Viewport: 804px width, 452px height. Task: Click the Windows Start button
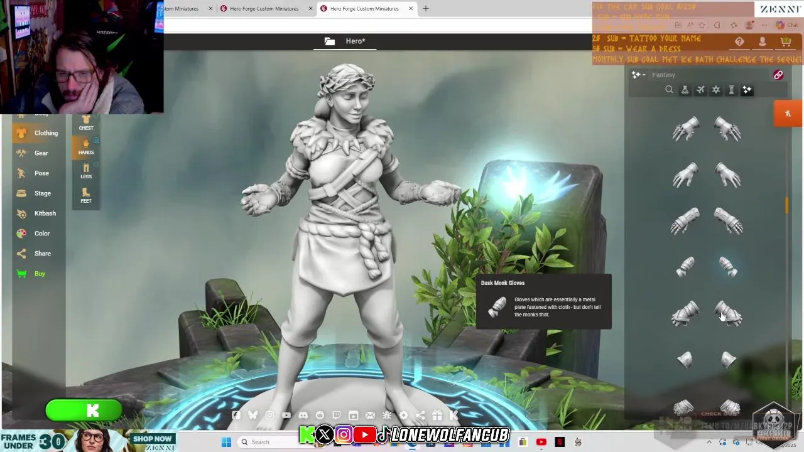226,442
